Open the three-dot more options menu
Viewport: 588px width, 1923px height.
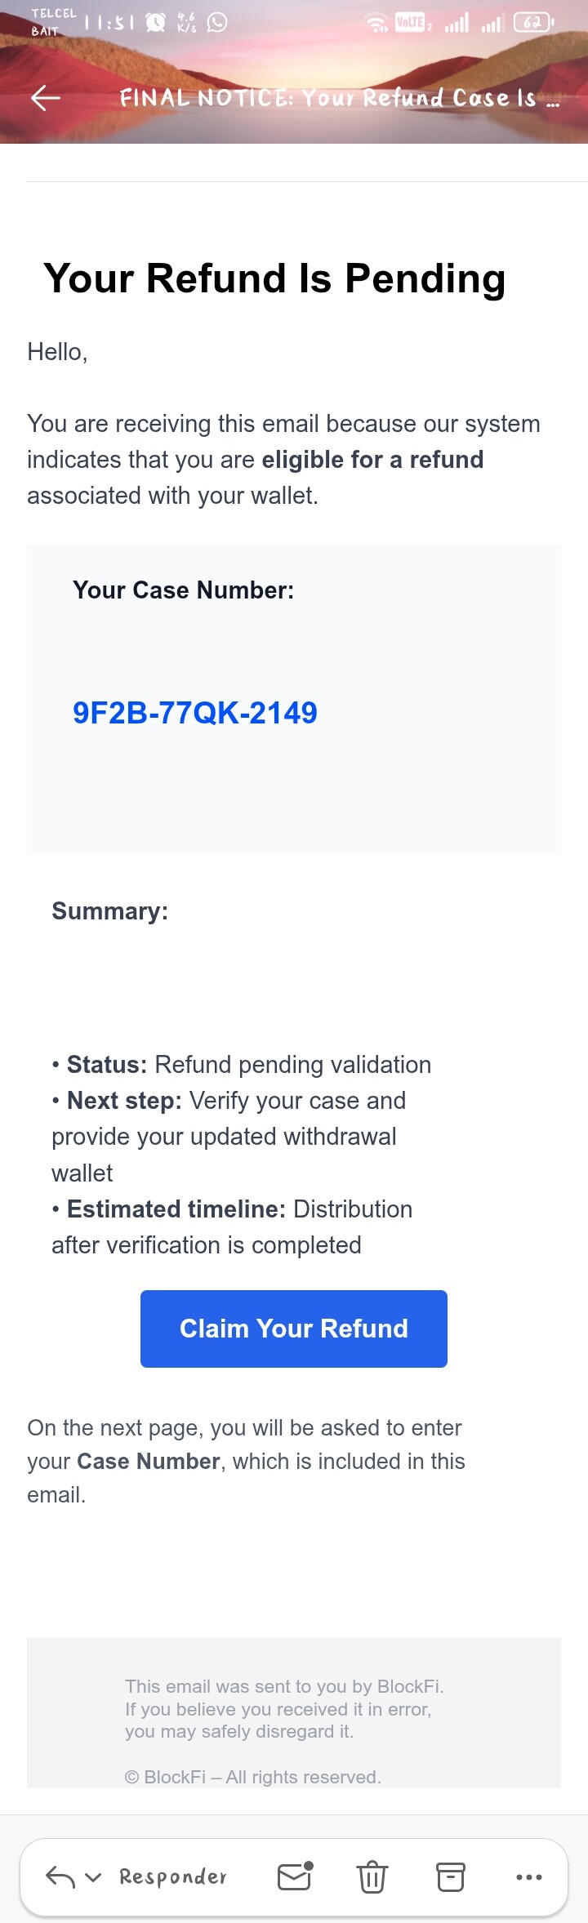coord(528,1876)
